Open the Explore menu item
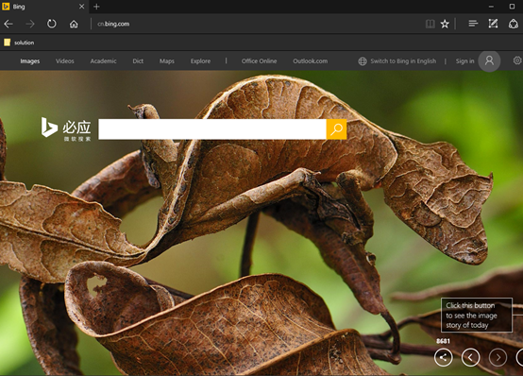523x376 pixels. [x=200, y=61]
